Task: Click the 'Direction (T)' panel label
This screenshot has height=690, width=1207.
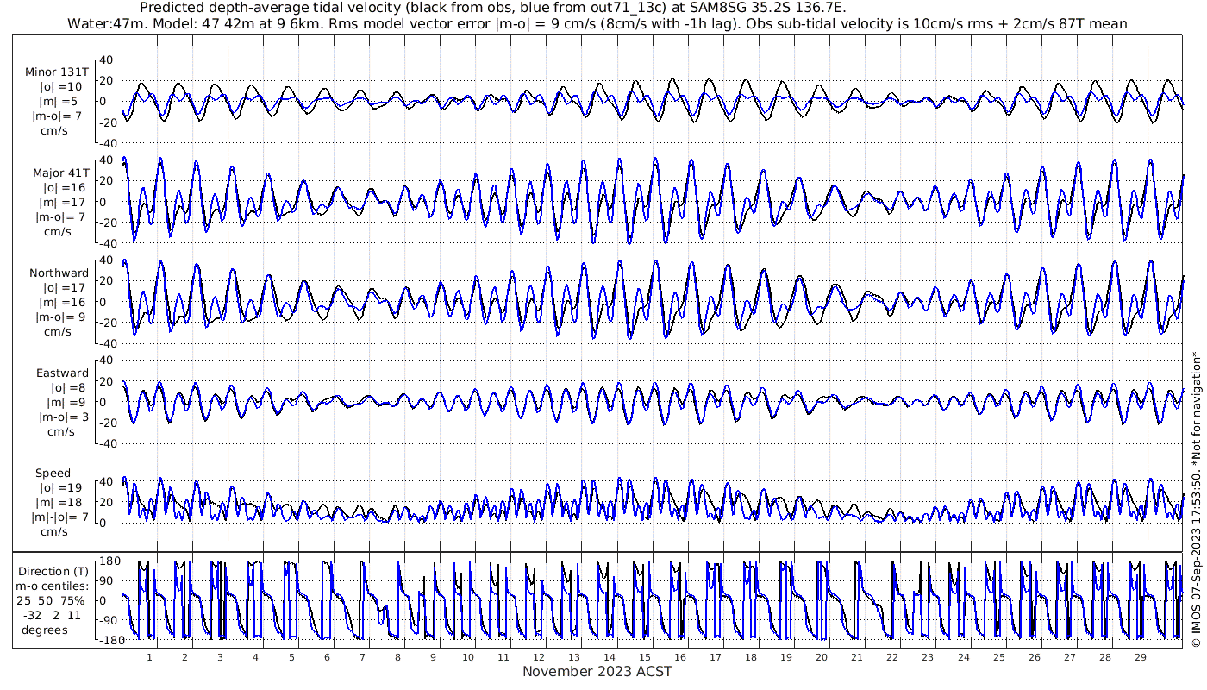Action: tap(53, 571)
